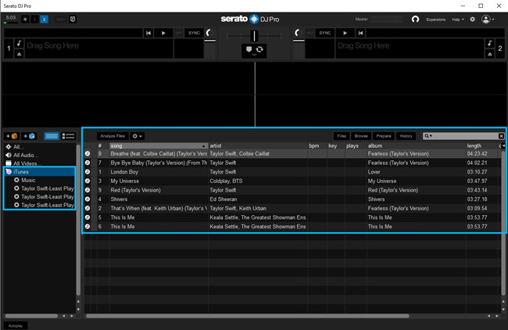The image size is (508, 330).
Task: Click deck 2 SYNC button
Action: tap(324, 33)
